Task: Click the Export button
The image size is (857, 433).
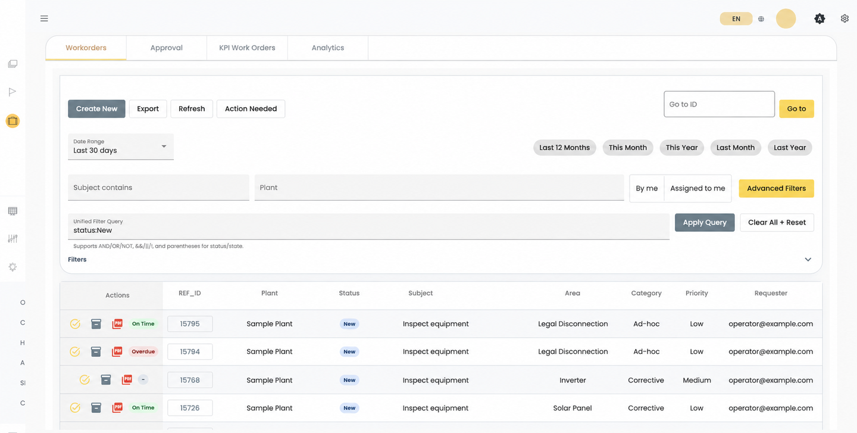Action: [148, 109]
